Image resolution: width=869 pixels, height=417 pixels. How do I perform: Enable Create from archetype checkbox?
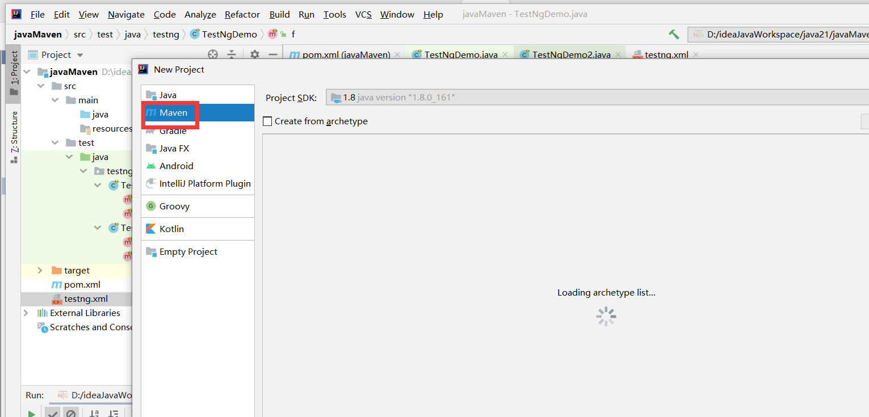(267, 121)
